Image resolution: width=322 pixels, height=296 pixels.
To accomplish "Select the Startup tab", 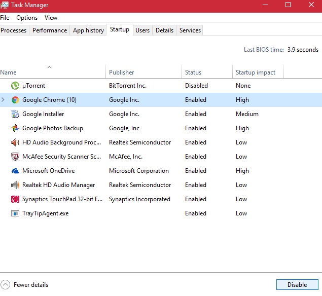I will [120, 29].
